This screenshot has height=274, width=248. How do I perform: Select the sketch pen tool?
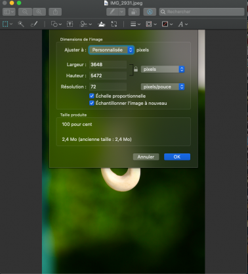click(34, 24)
